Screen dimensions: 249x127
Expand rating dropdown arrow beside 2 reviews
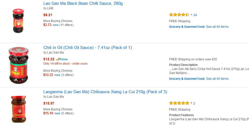[191, 103]
